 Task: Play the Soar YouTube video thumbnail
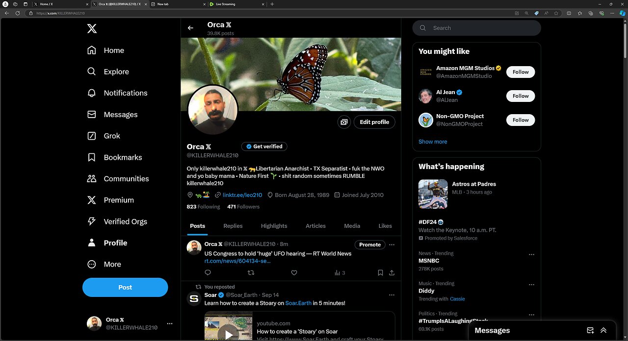pos(229,334)
